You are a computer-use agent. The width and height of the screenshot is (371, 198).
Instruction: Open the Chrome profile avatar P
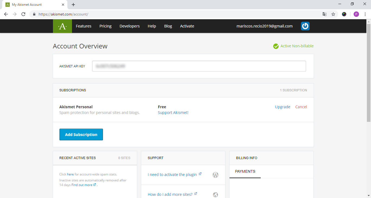[x=356, y=14]
